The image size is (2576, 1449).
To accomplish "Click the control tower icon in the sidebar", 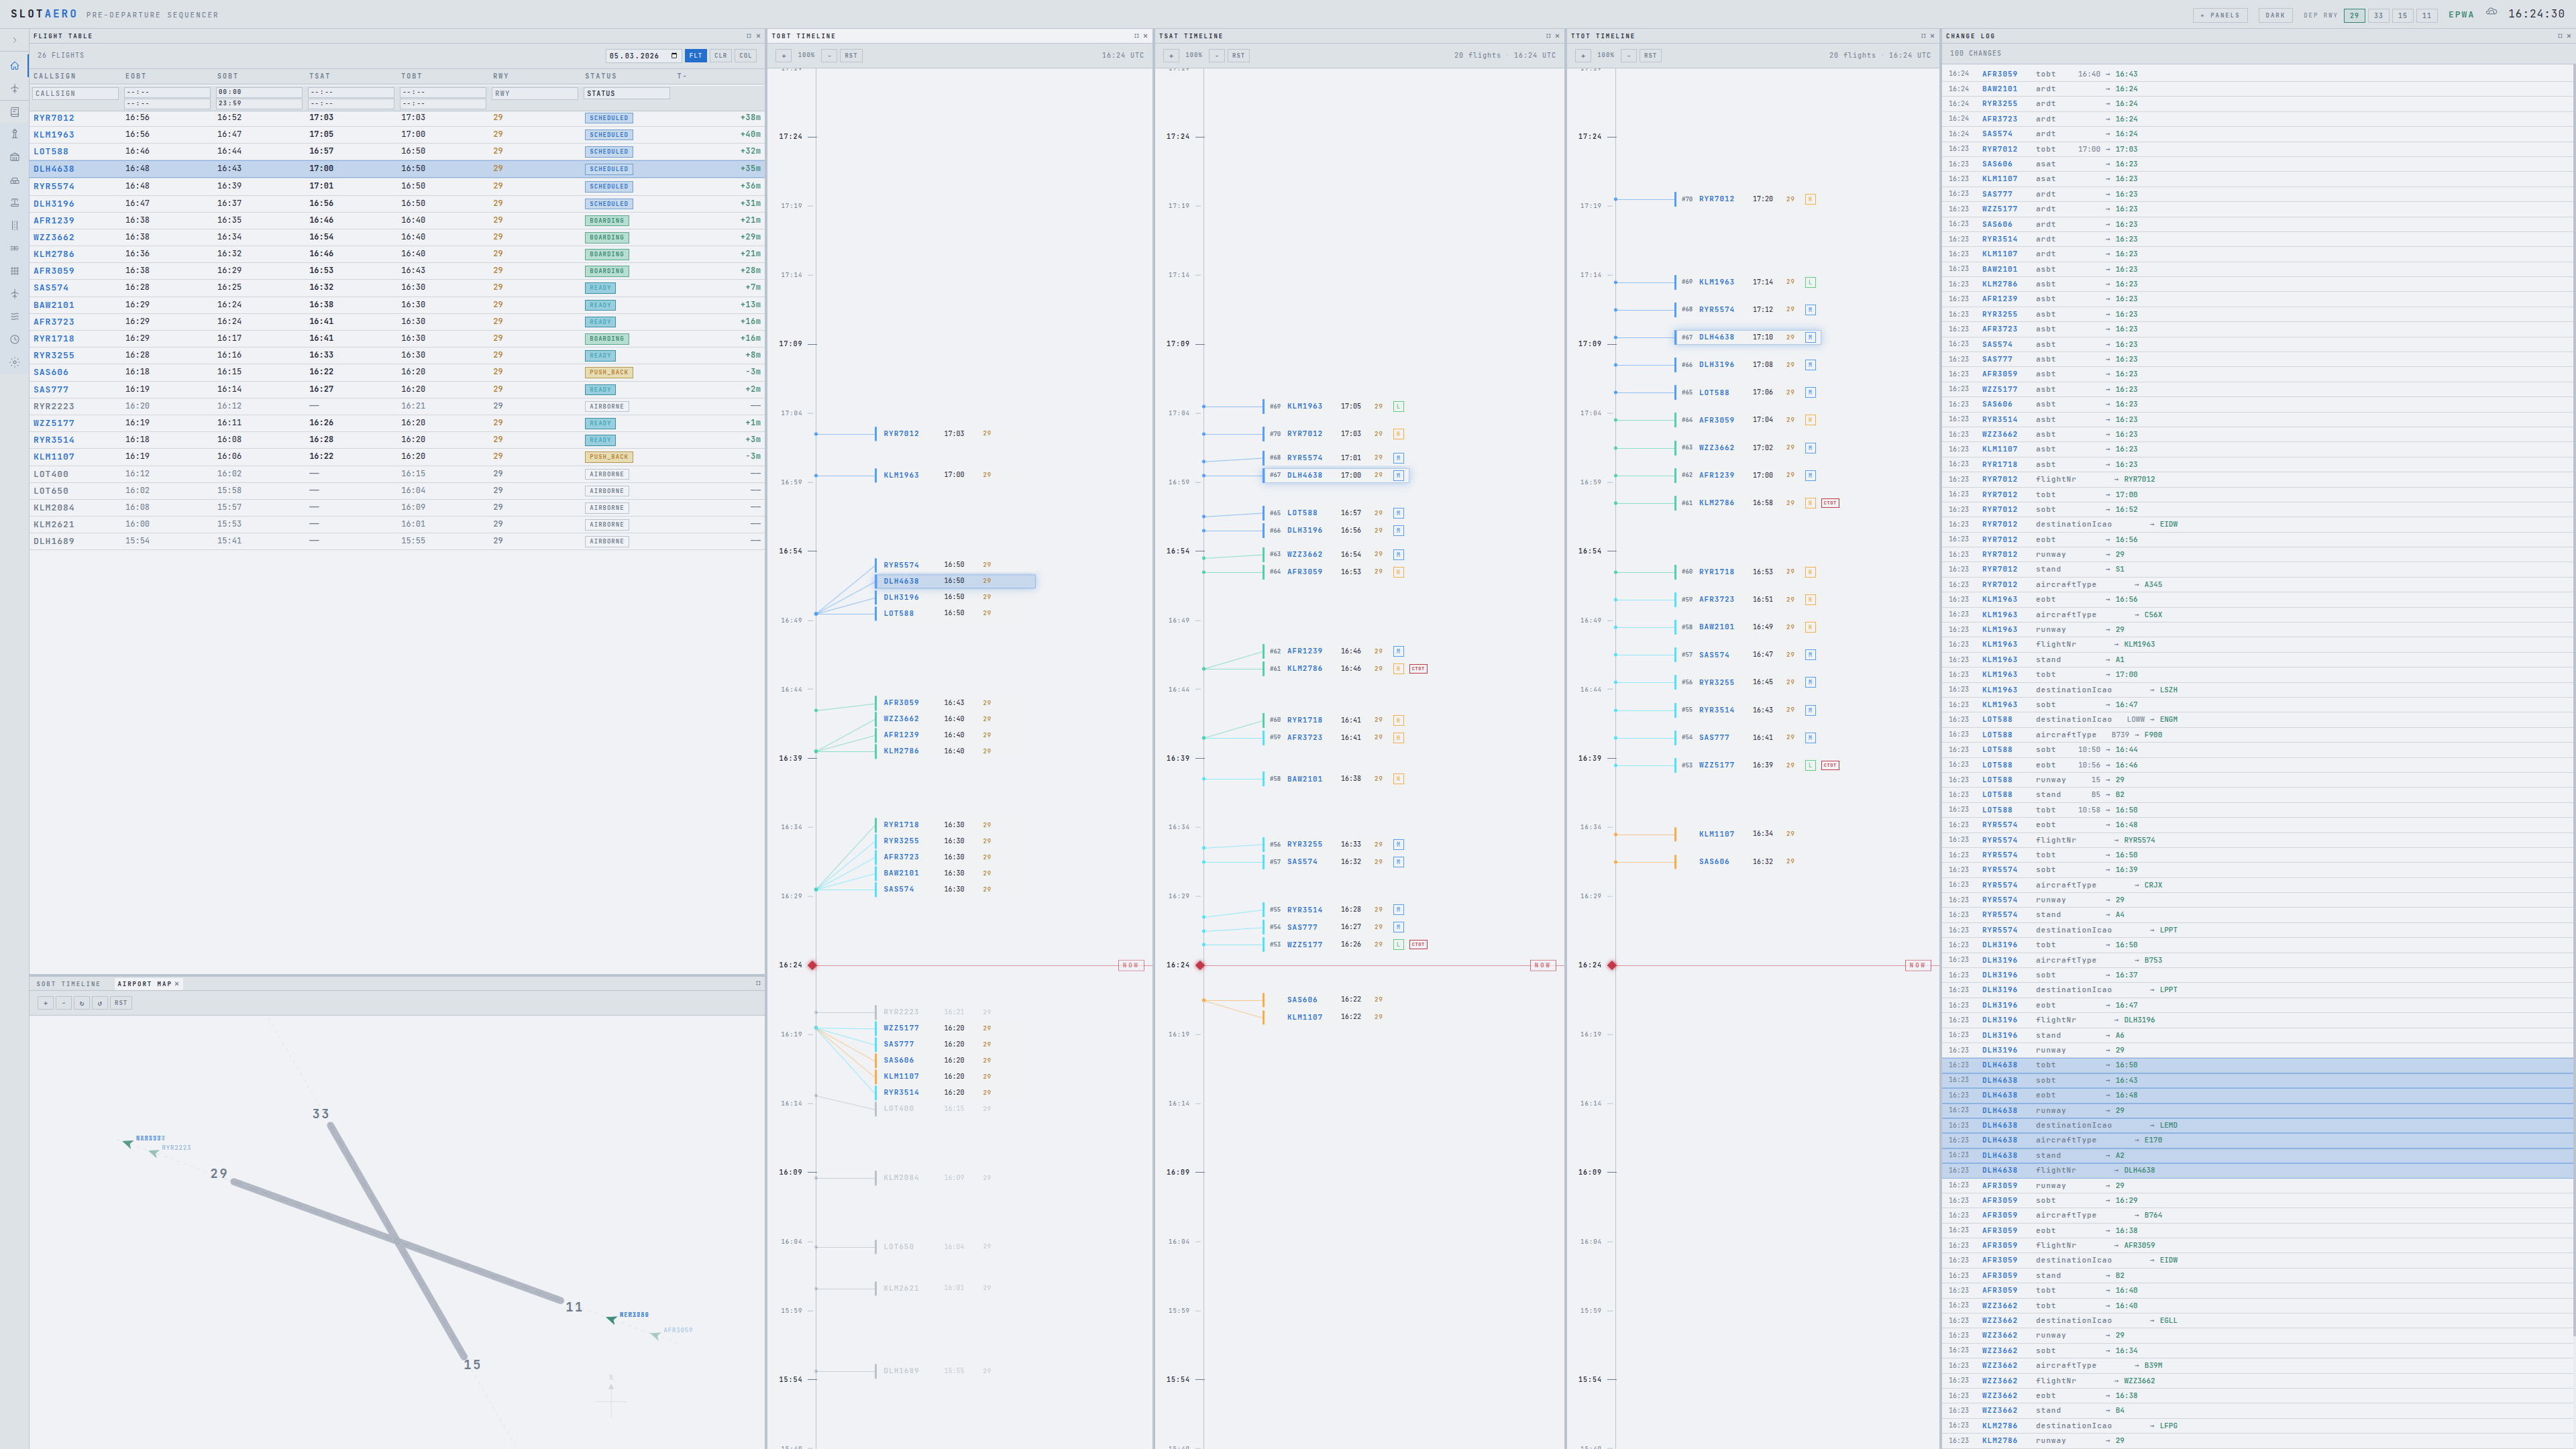I will point(14,133).
